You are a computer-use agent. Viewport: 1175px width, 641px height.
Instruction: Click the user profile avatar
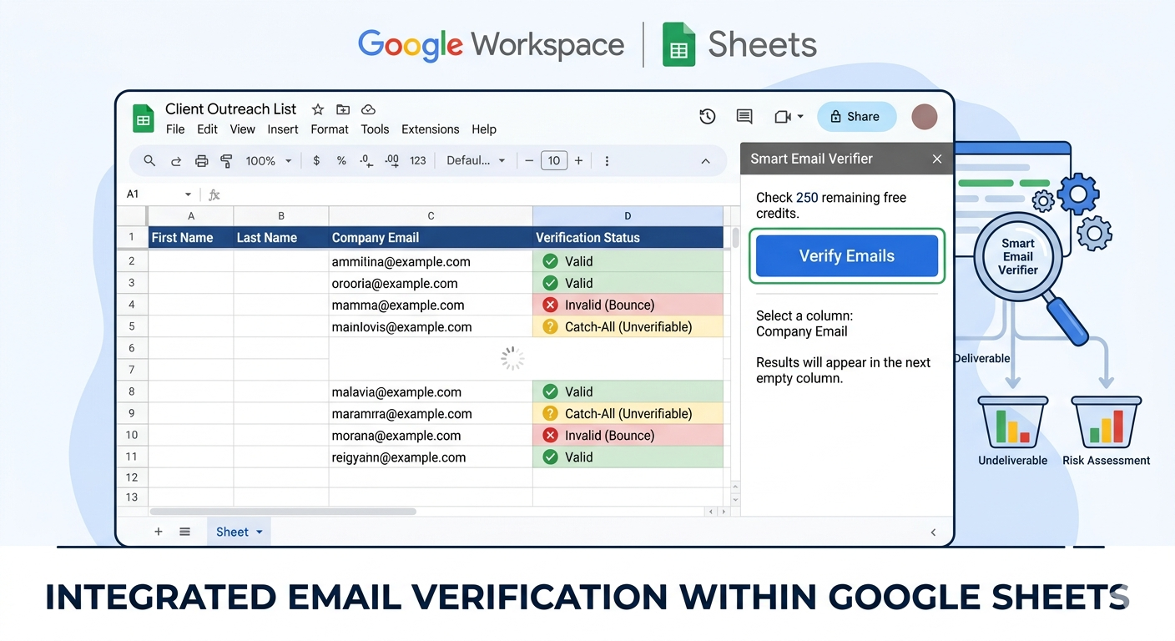pos(925,117)
